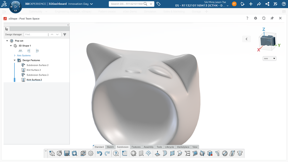Click the tag icon beside the search box
Screen dimensions: 288x162
tap(158, 4)
